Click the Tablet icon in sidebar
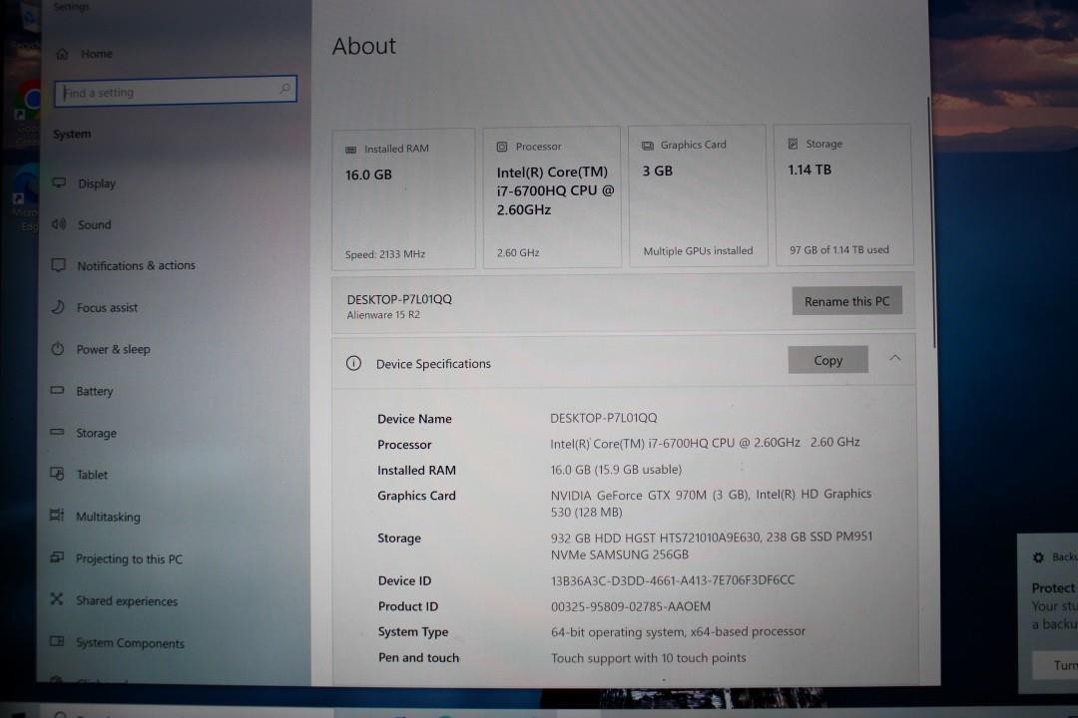Screen dimensions: 1078x718 pos(57,474)
